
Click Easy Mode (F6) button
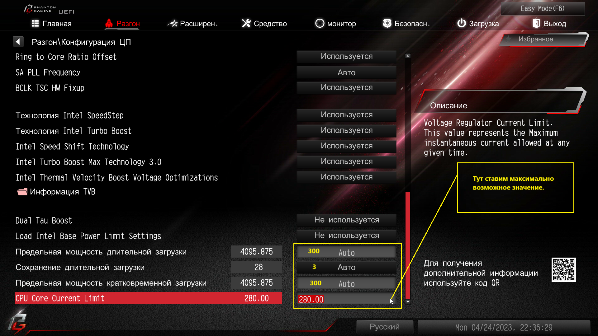pyautogui.click(x=543, y=8)
